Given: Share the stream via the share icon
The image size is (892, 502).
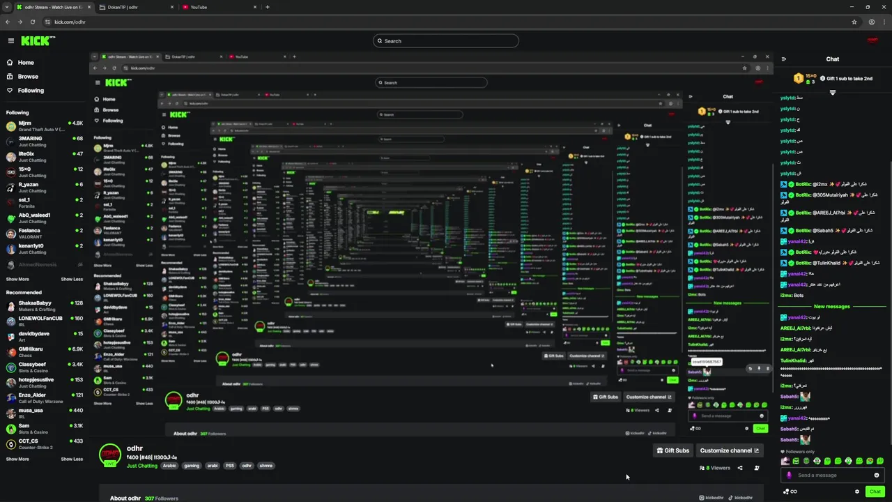Looking at the screenshot, I should coord(740,468).
